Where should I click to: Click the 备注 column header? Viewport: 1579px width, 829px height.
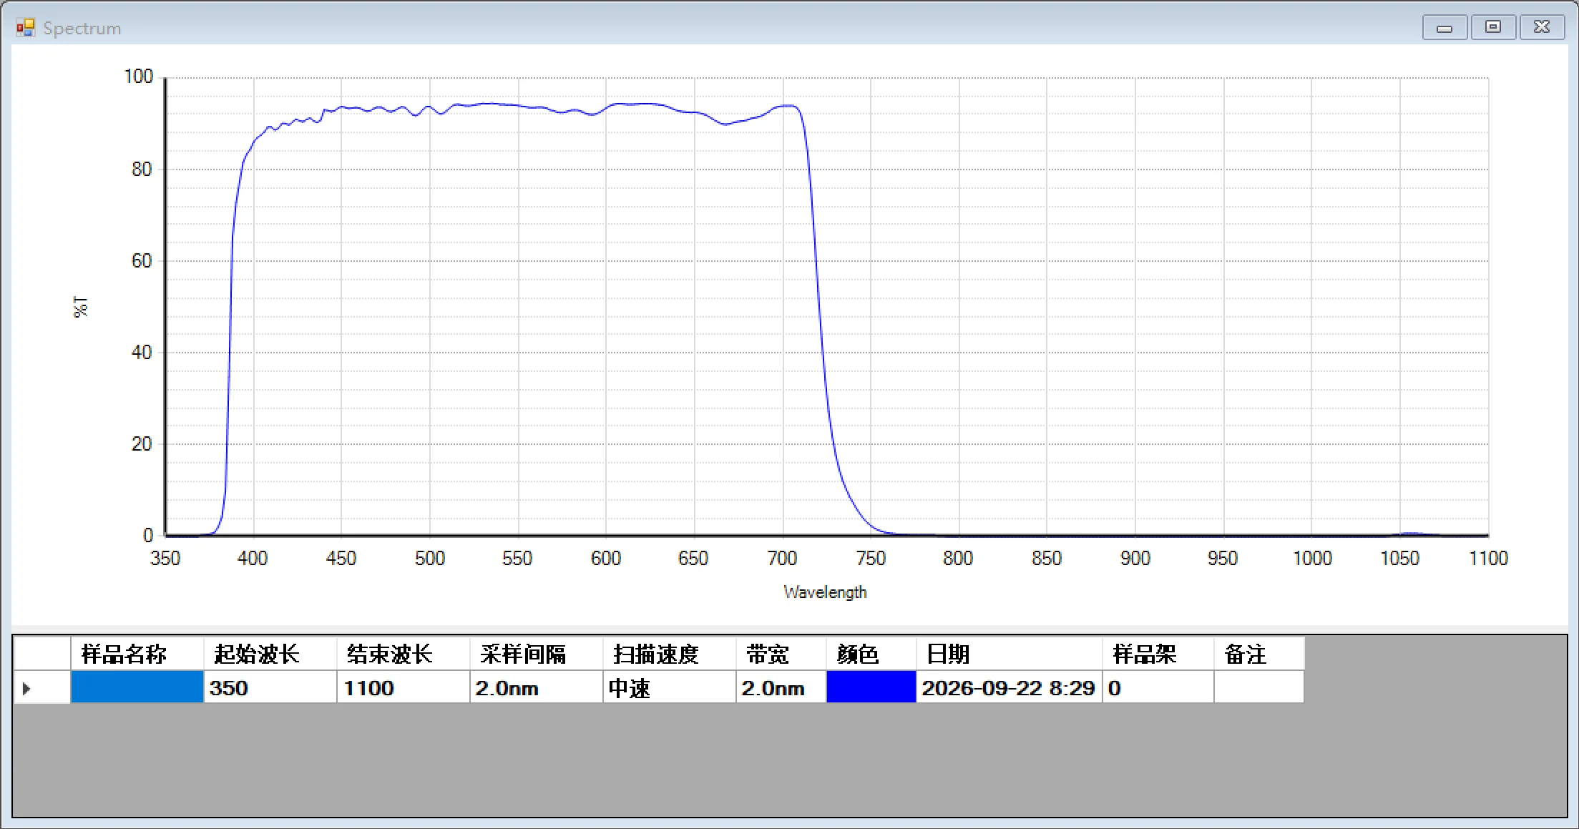[1259, 653]
